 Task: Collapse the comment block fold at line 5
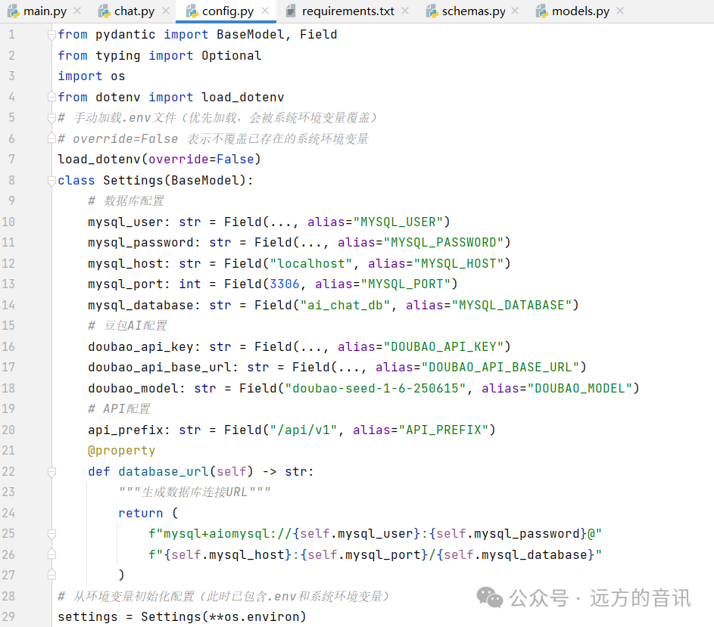(52, 118)
